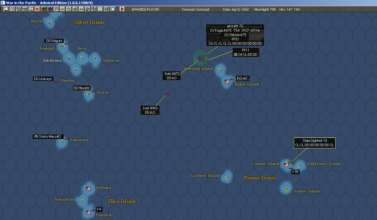Click 'fuel: 4677' task force label
The height and width of the screenshot is (220, 377).
171,76
